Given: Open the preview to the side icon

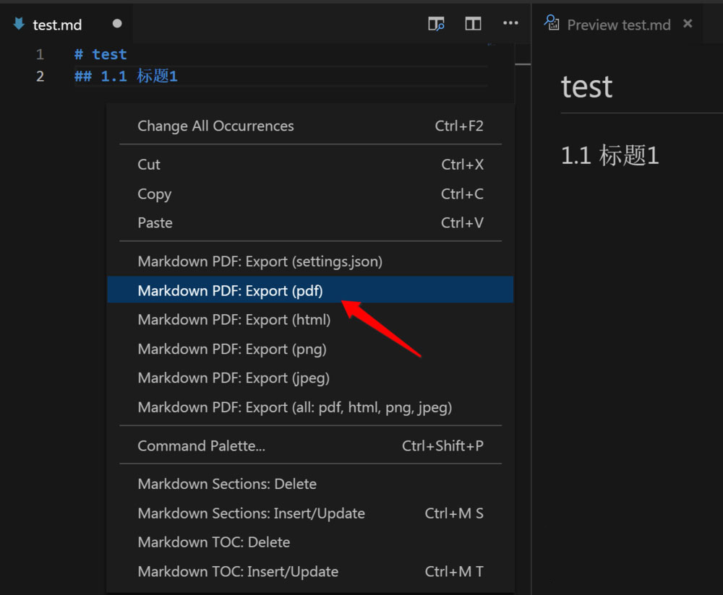Looking at the screenshot, I should [x=436, y=24].
